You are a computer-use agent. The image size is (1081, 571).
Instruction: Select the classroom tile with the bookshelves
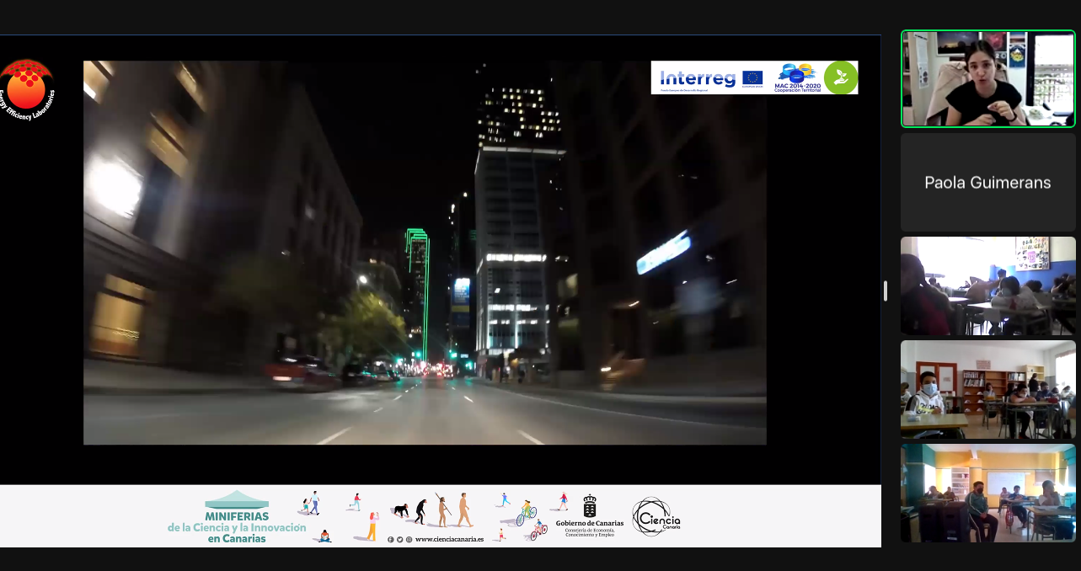(x=987, y=389)
